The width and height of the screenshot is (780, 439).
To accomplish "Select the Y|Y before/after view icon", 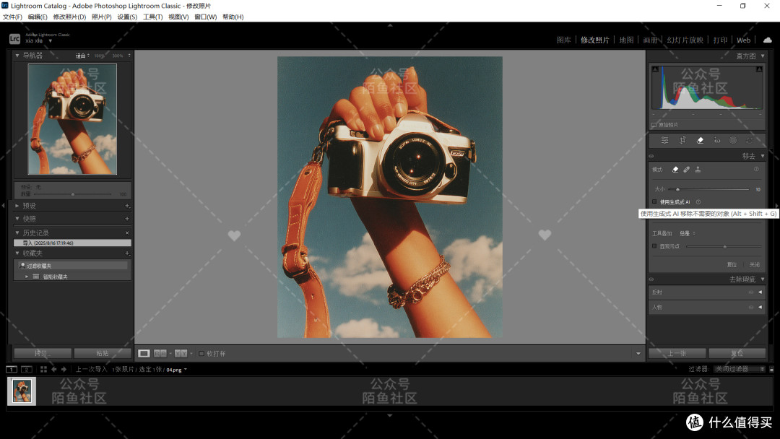I will pos(181,354).
